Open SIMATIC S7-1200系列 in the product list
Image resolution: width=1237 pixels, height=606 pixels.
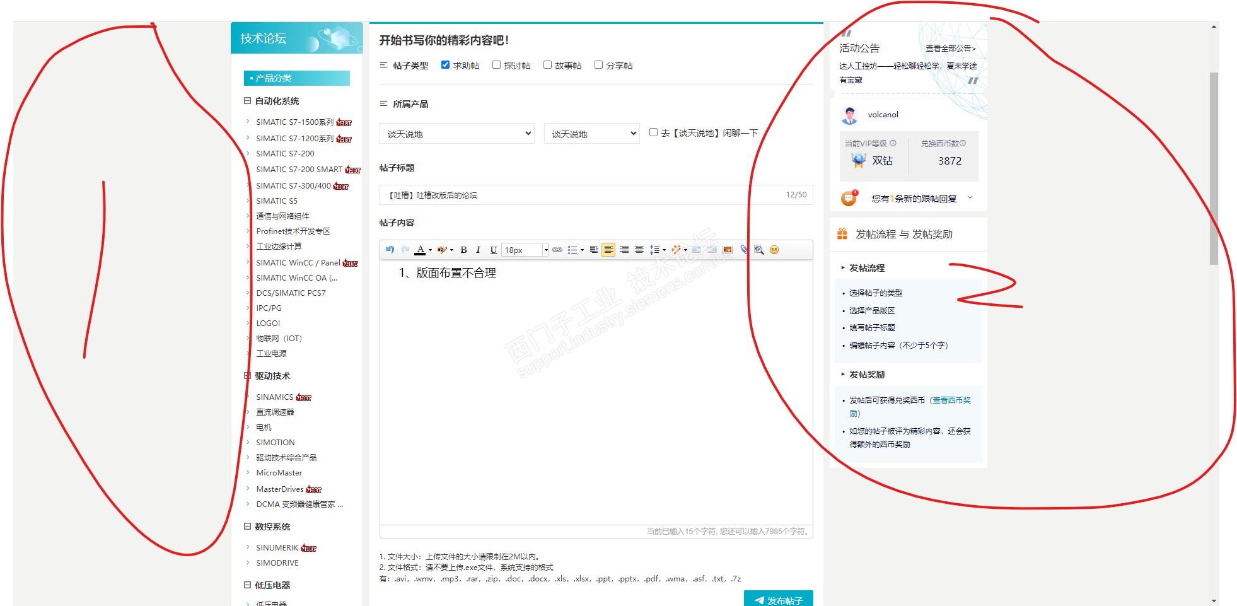pyautogui.click(x=294, y=138)
